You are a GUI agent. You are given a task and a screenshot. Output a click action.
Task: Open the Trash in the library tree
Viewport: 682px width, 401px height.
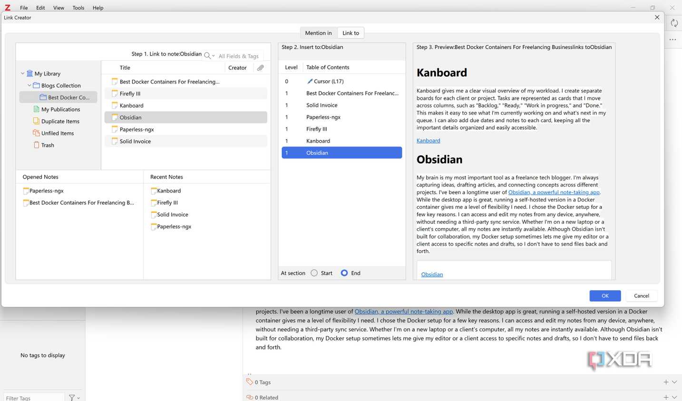click(x=47, y=145)
